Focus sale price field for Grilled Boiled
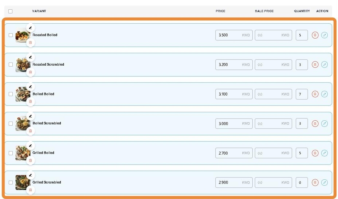Screen dimensions: 338x199 (273, 153)
